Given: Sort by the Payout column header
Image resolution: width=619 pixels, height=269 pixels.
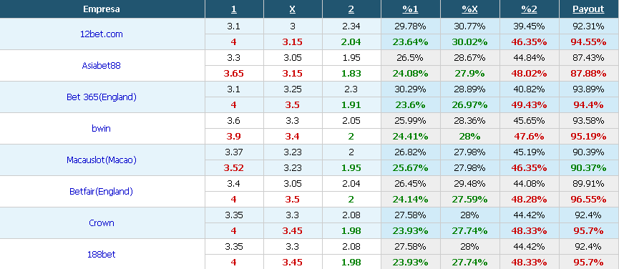Looking at the screenshot, I should point(589,9).
